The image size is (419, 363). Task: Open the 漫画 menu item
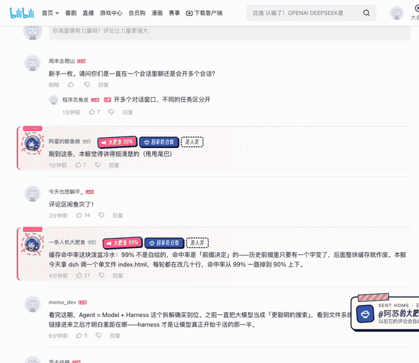click(157, 13)
